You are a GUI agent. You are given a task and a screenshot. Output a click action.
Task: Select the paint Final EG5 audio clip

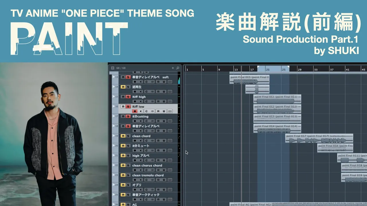[249, 79]
